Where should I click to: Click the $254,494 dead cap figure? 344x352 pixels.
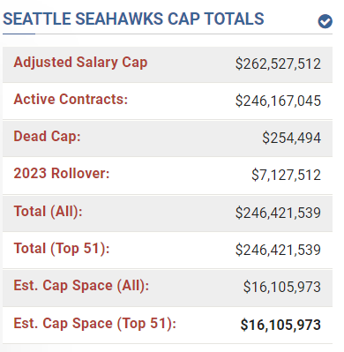coord(291,138)
